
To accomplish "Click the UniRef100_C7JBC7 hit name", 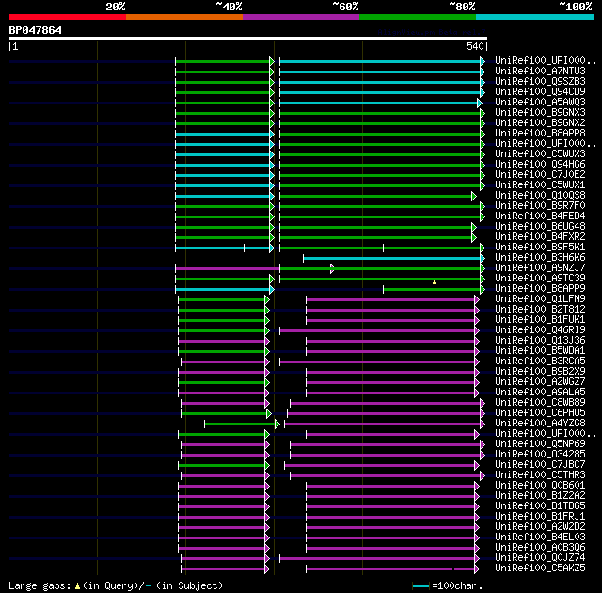I will (x=540, y=465).
